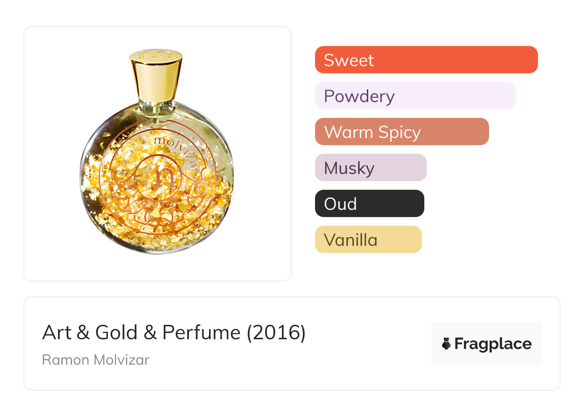Click the (2016) year in the title
The image size is (584, 414).
[276, 333]
